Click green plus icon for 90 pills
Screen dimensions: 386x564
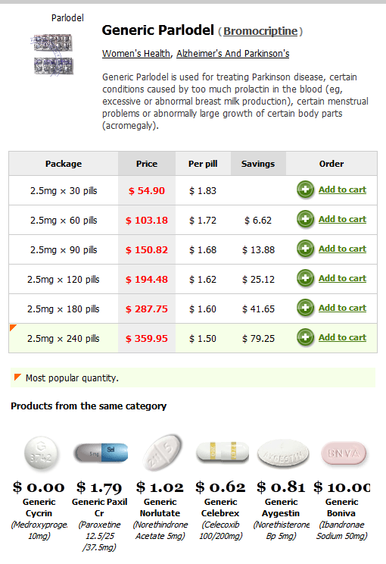pyautogui.click(x=305, y=249)
